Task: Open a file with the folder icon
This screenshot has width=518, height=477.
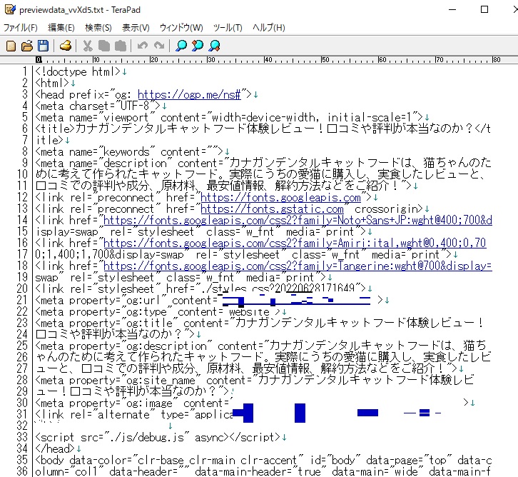Action: click(x=27, y=46)
